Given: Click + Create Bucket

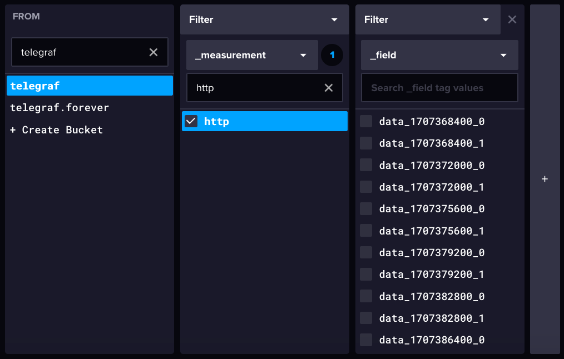Looking at the screenshot, I should pos(57,130).
